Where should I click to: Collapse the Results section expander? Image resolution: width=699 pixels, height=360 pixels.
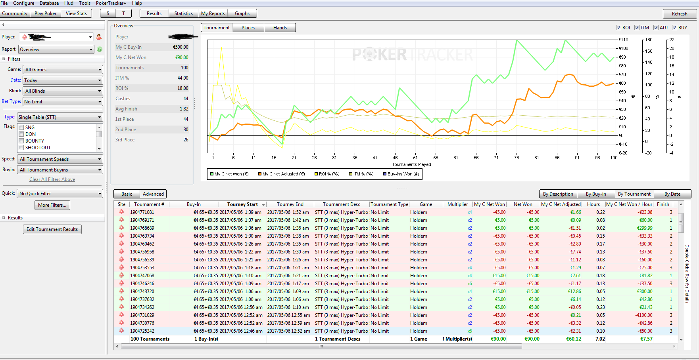[x=4, y=218]
